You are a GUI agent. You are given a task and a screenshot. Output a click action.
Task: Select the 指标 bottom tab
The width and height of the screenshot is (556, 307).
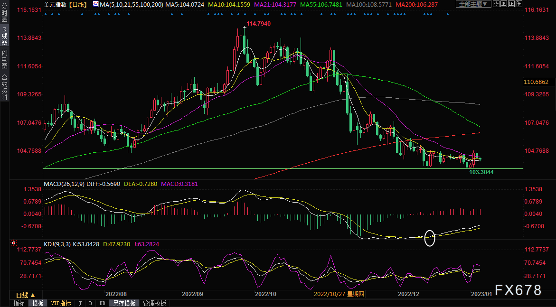(19, 303)
